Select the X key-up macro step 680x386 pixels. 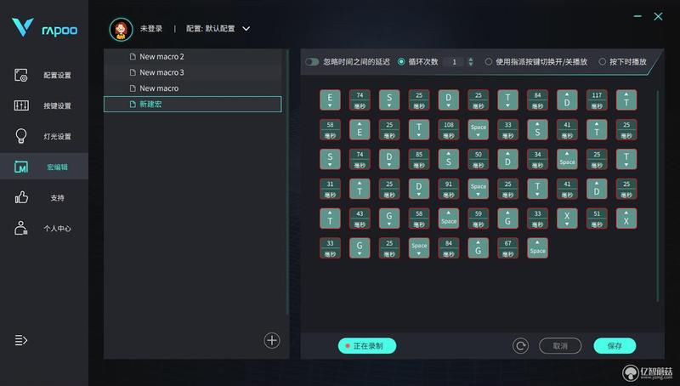(626, 219)
